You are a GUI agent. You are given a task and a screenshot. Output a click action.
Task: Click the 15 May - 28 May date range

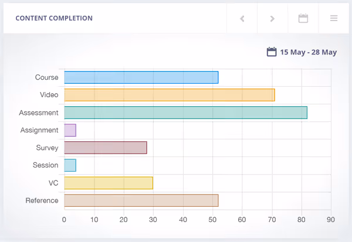309,52
